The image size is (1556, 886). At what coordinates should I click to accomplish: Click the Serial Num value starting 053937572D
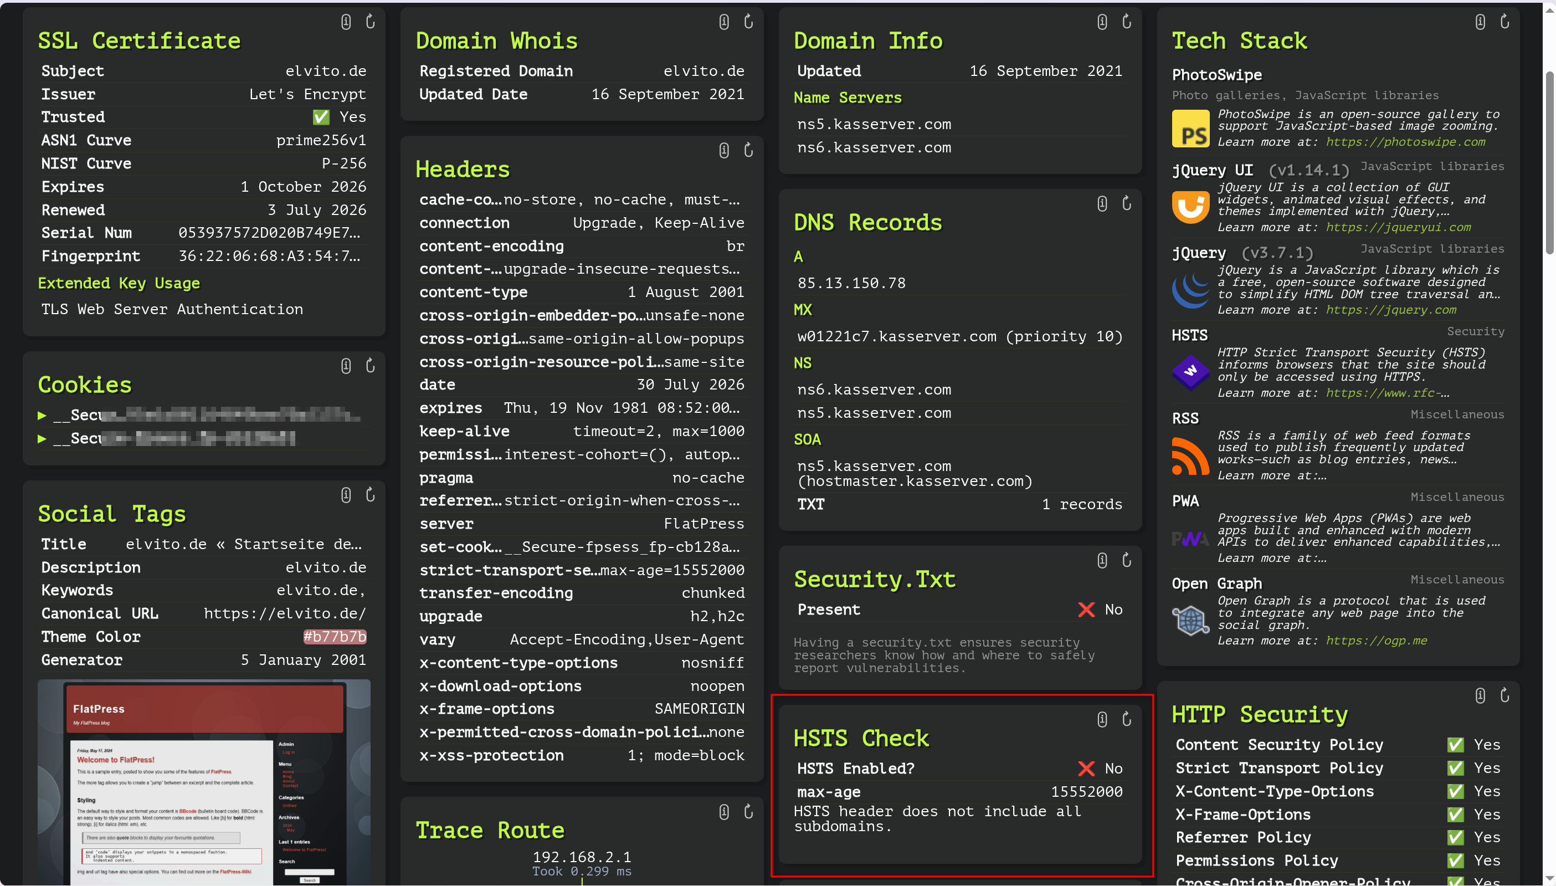click(269, 233)
